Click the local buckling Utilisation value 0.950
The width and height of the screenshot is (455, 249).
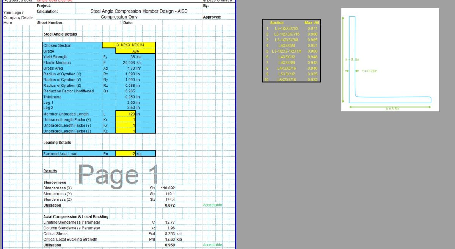coord(170,245)
